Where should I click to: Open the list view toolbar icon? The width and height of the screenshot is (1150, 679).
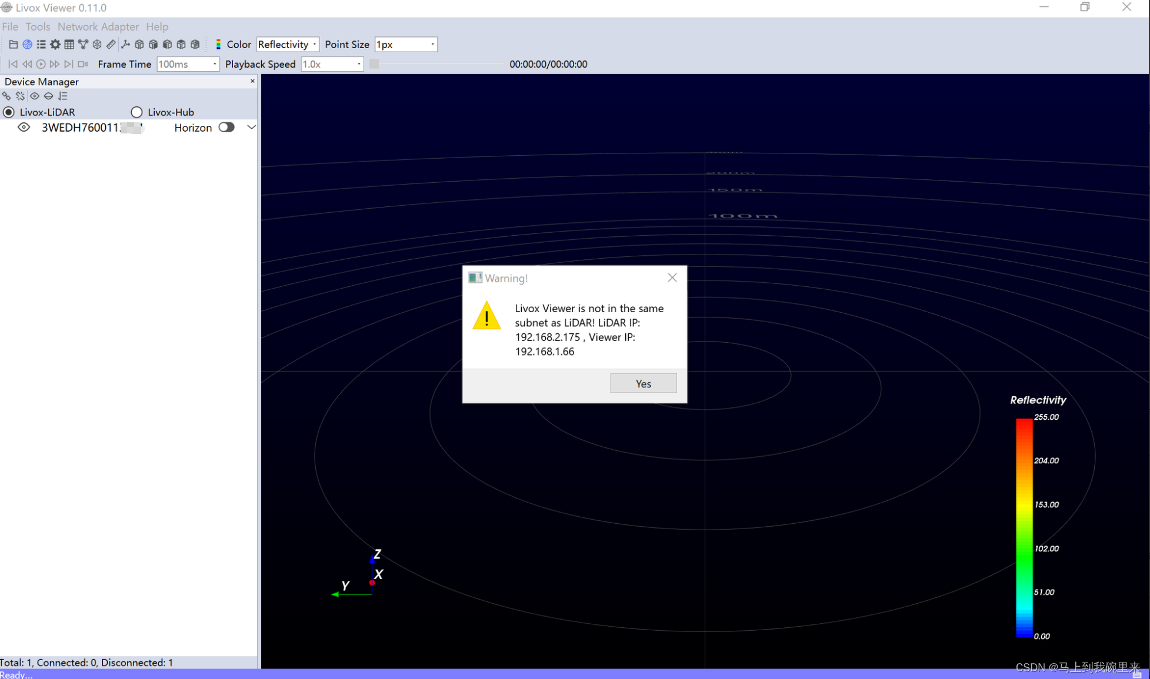[x=41, y=44]
